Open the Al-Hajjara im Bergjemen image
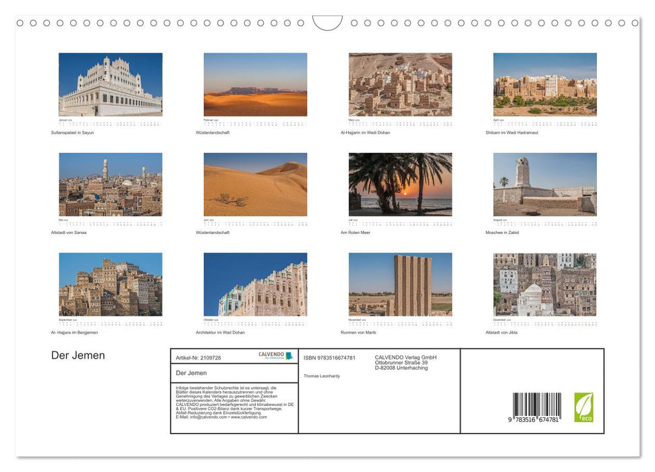This screenshot has height=472, width=655. click(x=110, y=284)
